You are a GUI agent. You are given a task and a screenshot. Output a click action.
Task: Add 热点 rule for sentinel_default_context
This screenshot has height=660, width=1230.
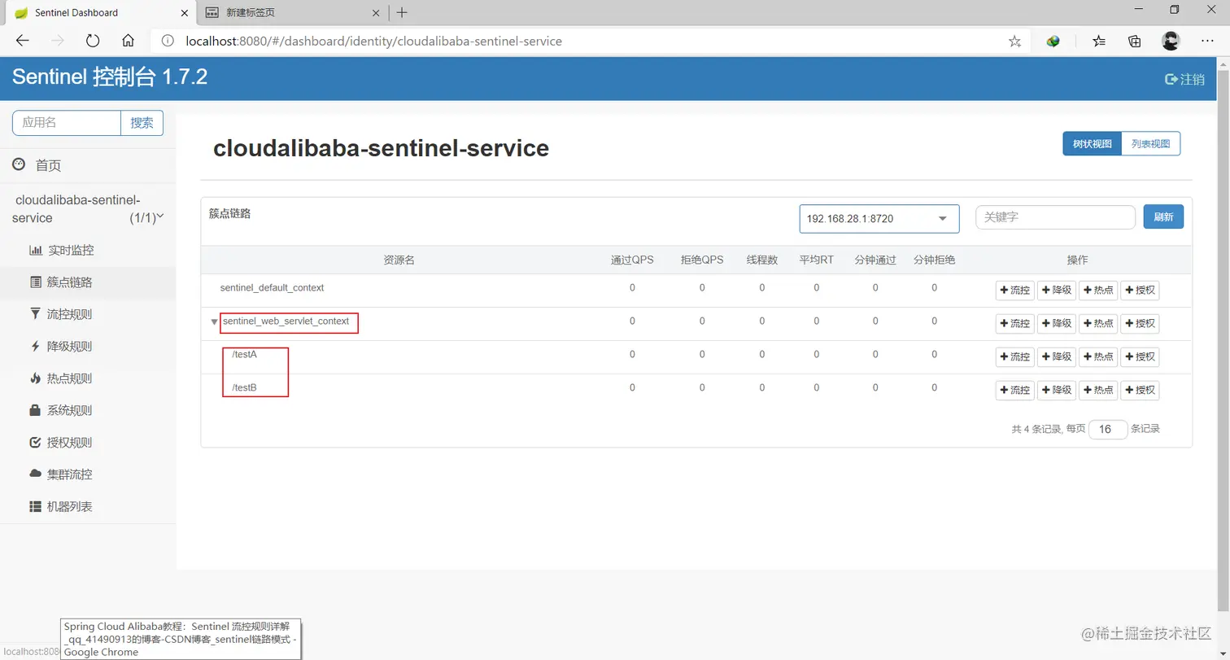coord(1099,291)
